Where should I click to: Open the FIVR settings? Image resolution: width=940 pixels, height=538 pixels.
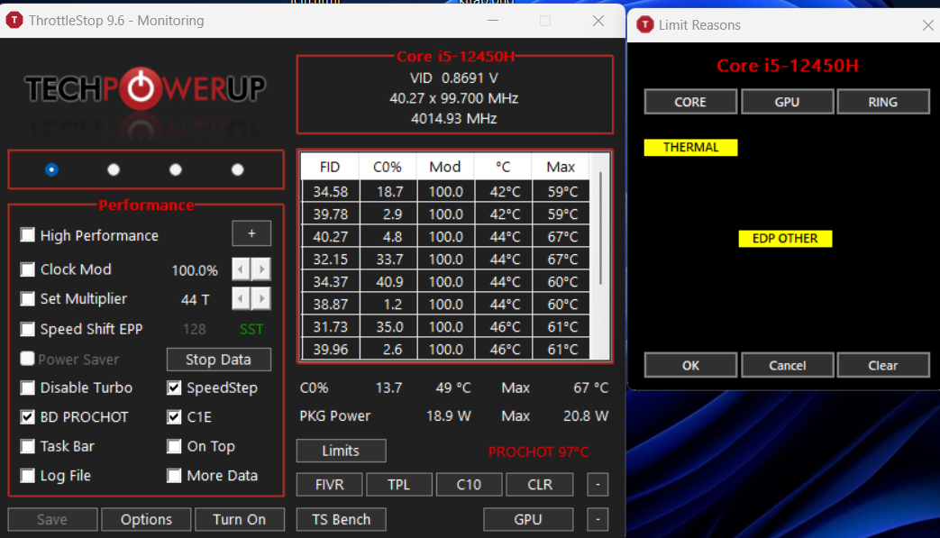coord(330,485)
